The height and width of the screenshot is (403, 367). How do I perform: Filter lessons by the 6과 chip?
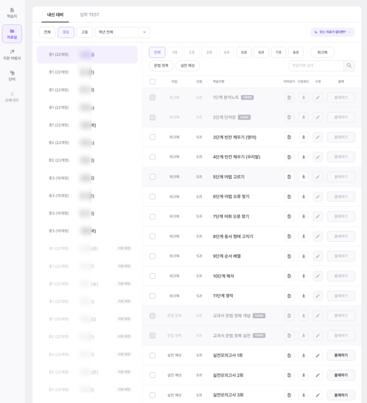point(261,52)
